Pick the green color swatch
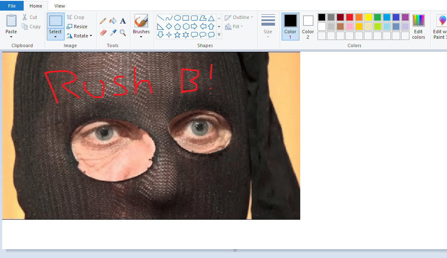This screenshot has height=258, width=447. (x=377, y=17)
